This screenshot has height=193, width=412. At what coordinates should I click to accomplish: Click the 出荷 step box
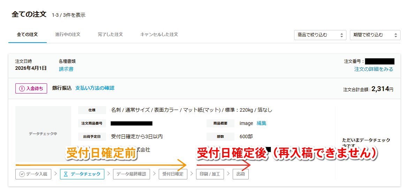coord(240,174)
